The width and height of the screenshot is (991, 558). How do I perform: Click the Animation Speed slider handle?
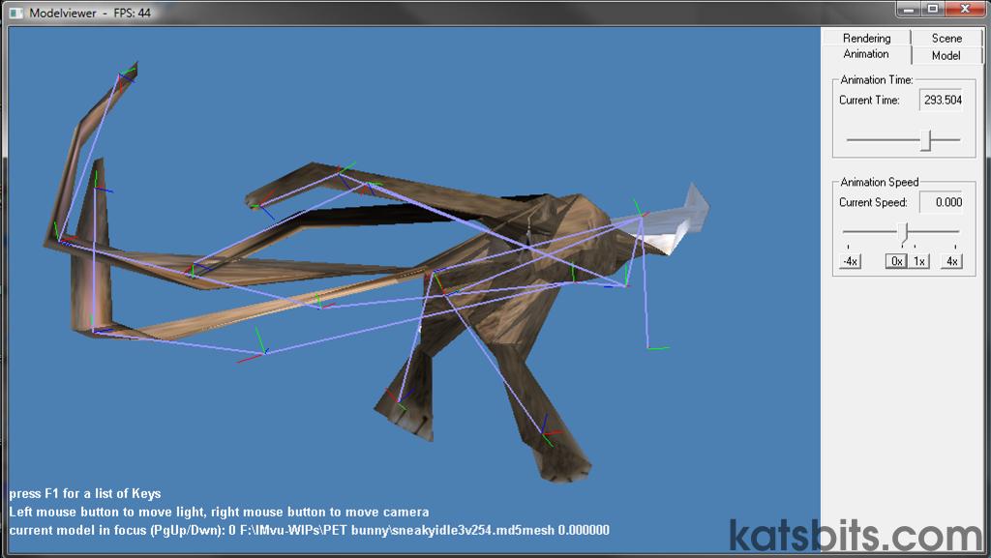(905, 232)
